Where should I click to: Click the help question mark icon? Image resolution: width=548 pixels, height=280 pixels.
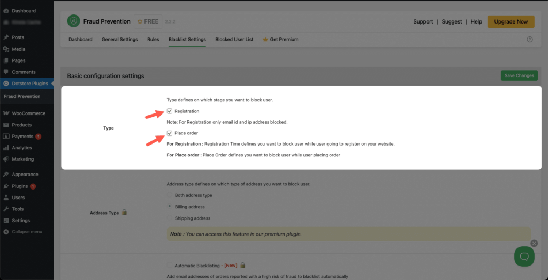(530, 40)
